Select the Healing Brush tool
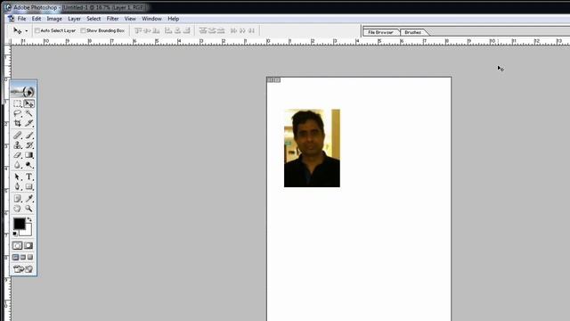570x321 pixels. pos(17,136)
